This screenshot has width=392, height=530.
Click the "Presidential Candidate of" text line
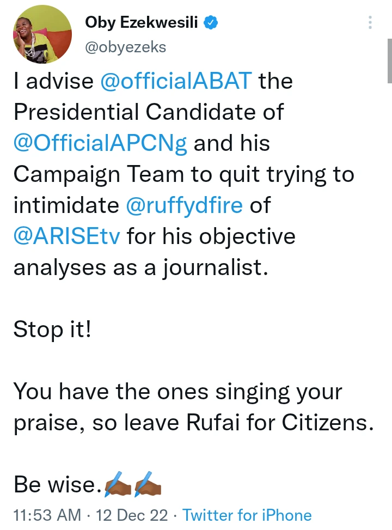[x=149, y=112]
